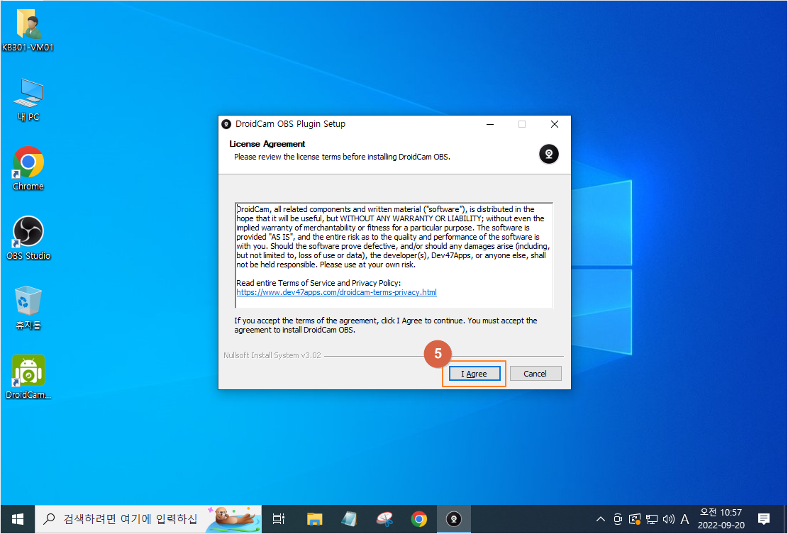This screenshot has height=534, width=788.
Task: Click the License Agreement heading
Action: (x=267, y=144)
